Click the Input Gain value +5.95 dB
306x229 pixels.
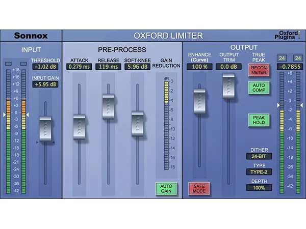click(45, 84)
